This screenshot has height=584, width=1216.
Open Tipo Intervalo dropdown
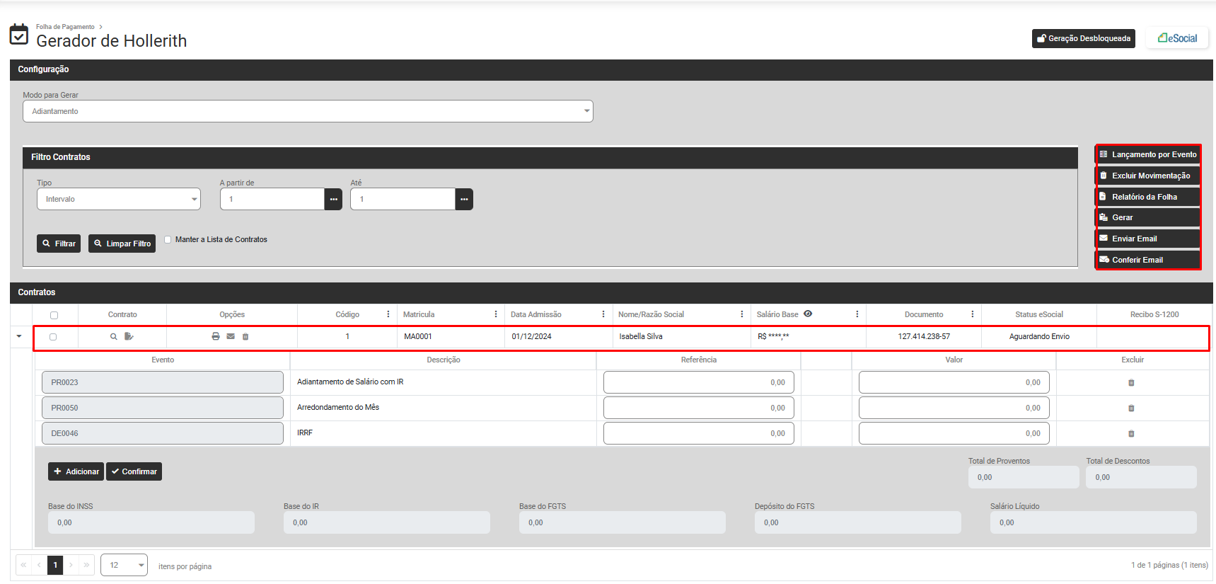(119, 199)
